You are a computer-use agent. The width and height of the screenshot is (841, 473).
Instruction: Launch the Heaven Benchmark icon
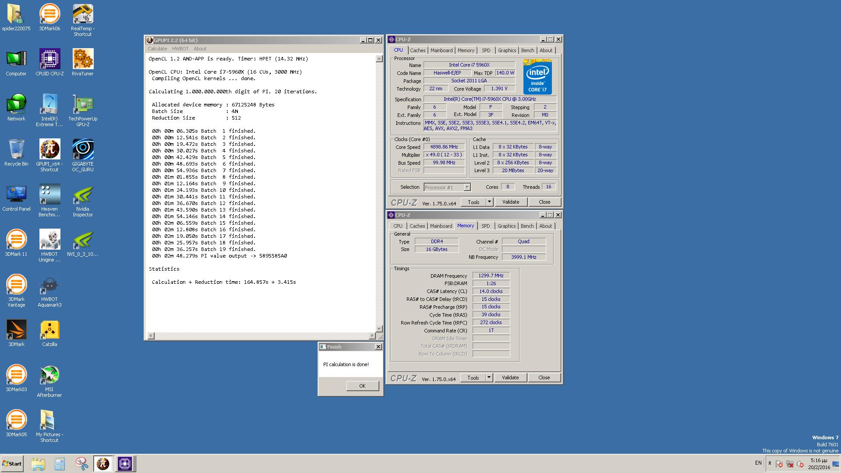[x=49, y=201]
